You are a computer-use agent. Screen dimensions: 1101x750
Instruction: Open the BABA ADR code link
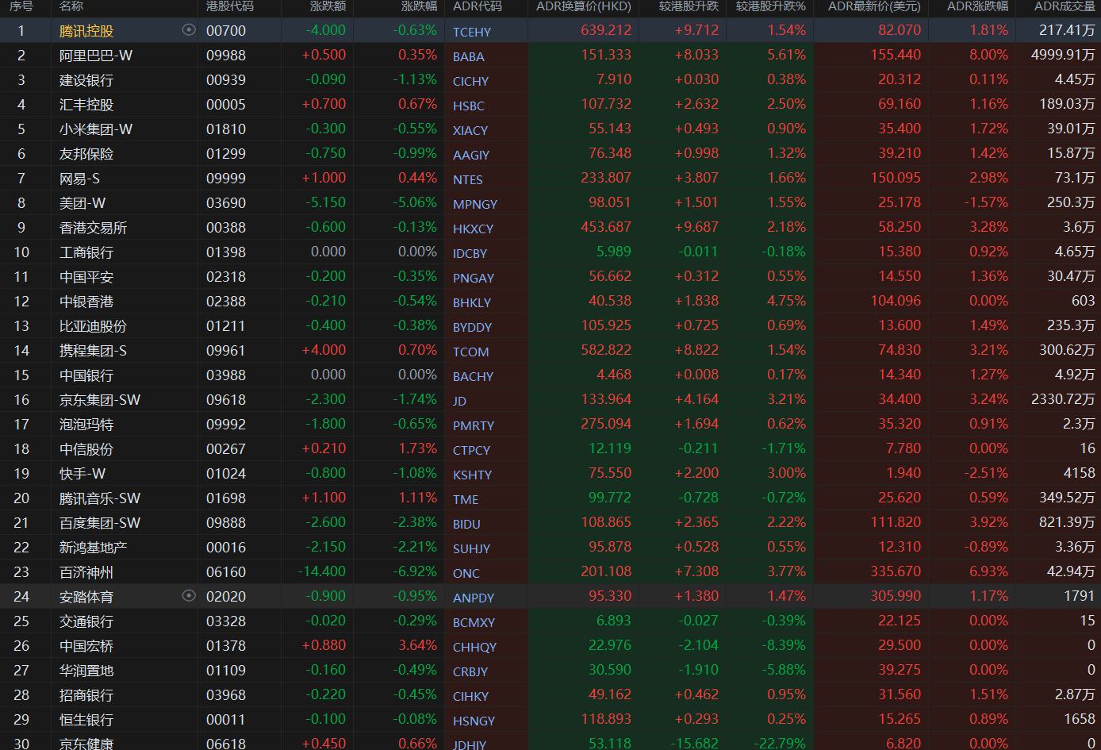click(x=469, y=56)
